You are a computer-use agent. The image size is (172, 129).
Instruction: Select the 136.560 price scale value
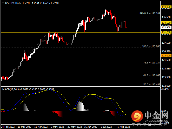(166, 17)
